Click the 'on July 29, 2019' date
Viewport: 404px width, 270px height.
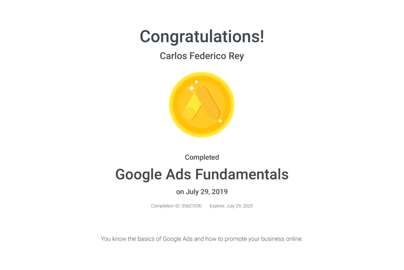point(202,192)
